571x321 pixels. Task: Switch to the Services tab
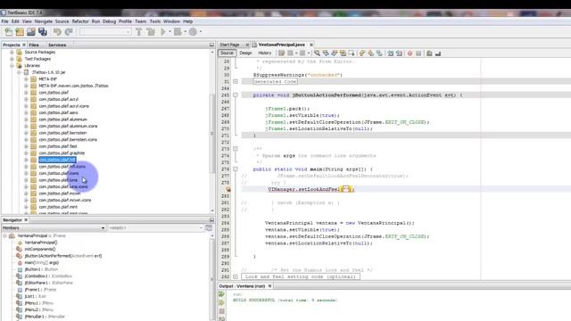pyautogui.click(x=57, y=45)
